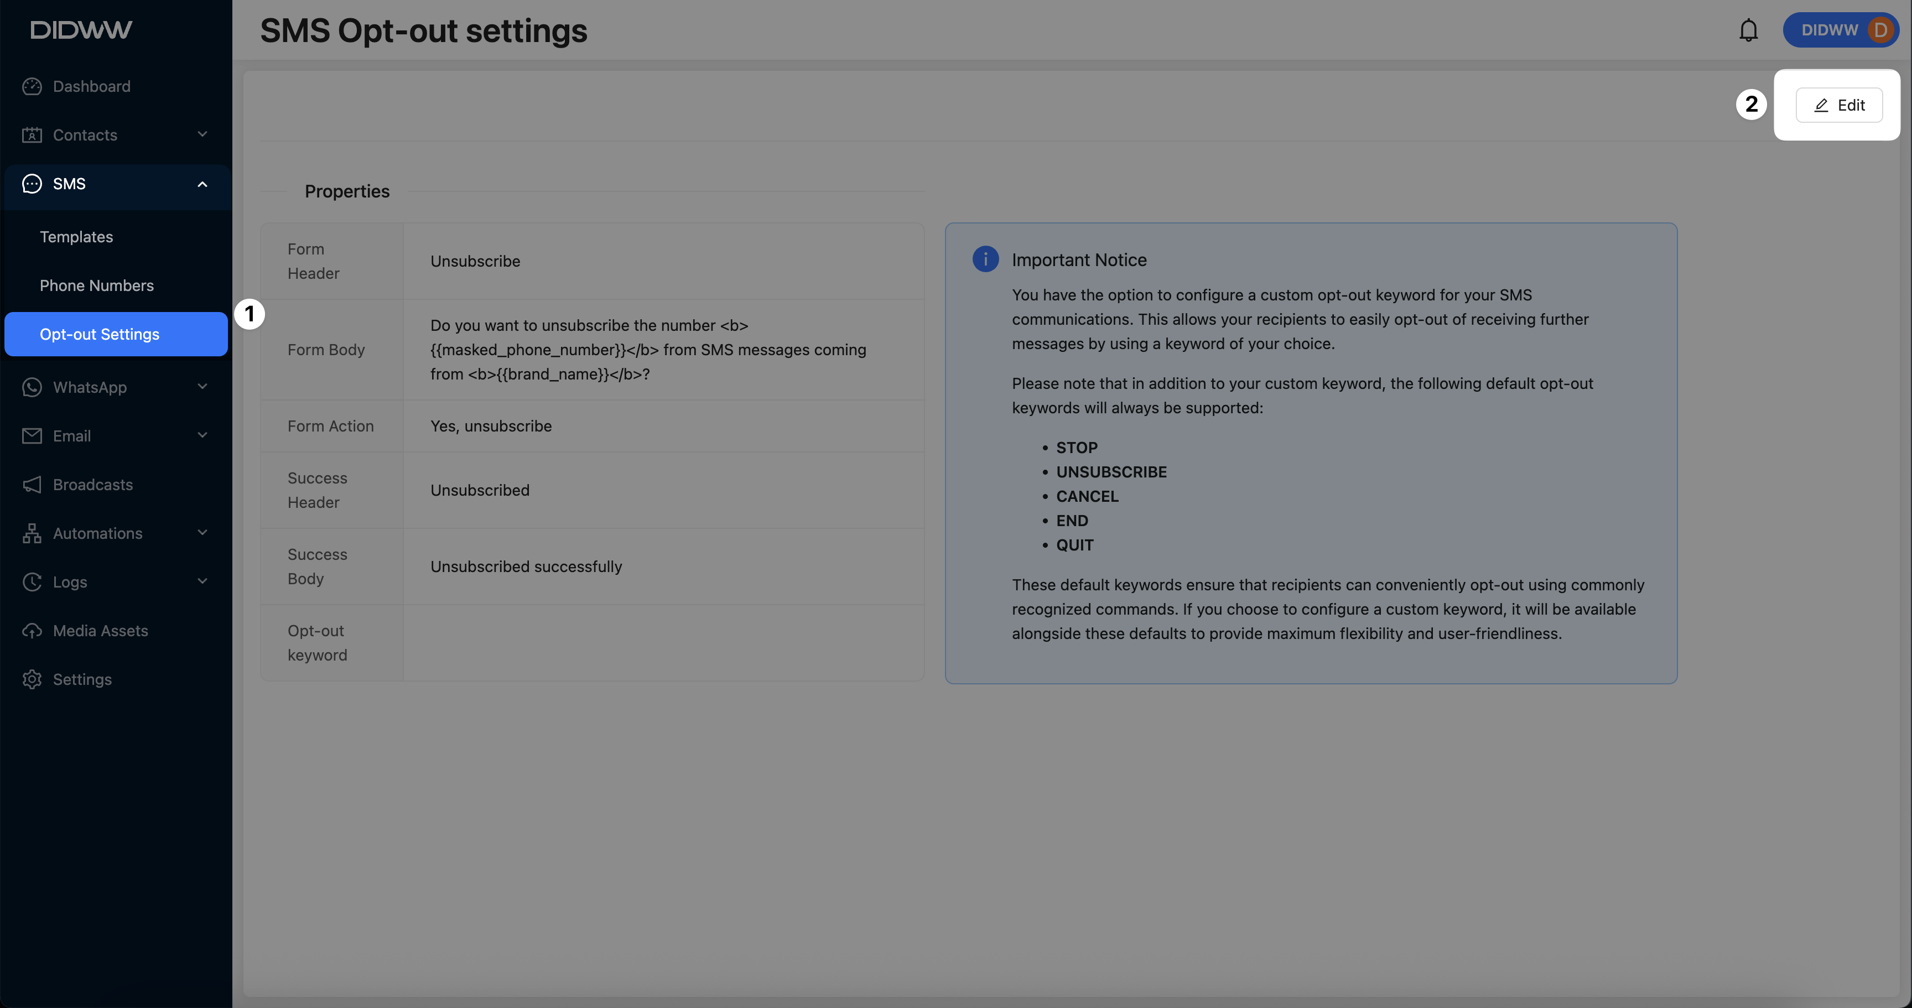Expand the Logs submenu chevron
Viewport: 1912px width, 1008px height.
click(x=202, y=581)
